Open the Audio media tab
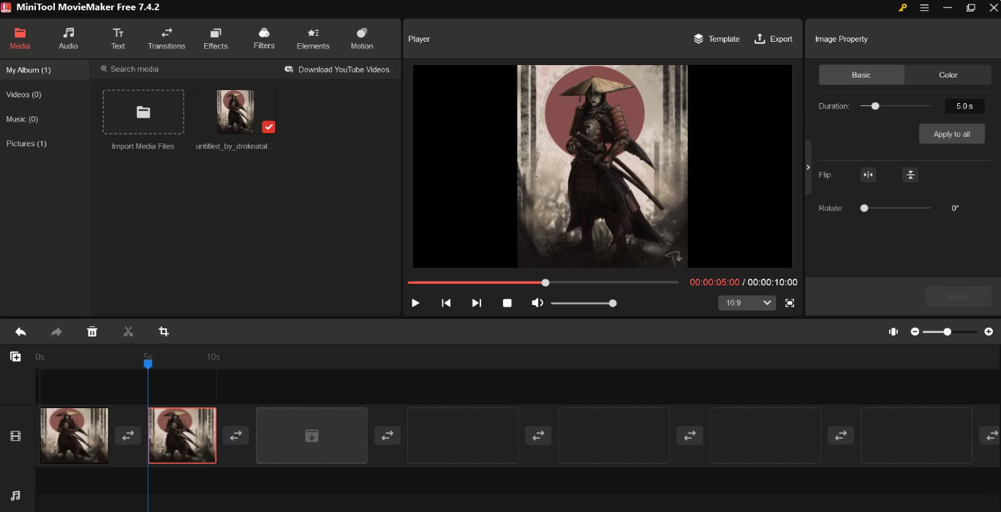Screen dimensions: 1001x512 tap(68, 38)
